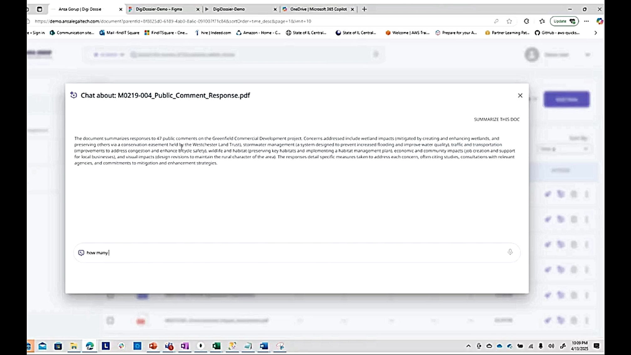This screenshot has width=631, height=355.
Task: Open Excel from the taskbar
Action: [216, 346]
